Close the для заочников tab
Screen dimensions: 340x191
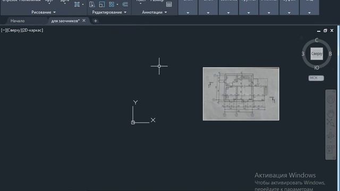click(x=84, y=21)
